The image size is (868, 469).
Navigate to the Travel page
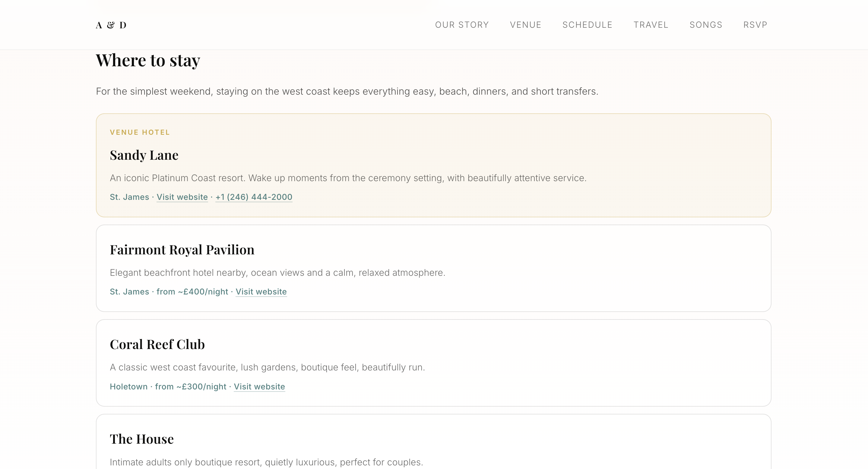[x=651, y=25]
